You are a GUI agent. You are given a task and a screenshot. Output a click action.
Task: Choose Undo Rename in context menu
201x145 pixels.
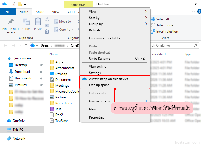pyautogui.click(x=115, y=59)
